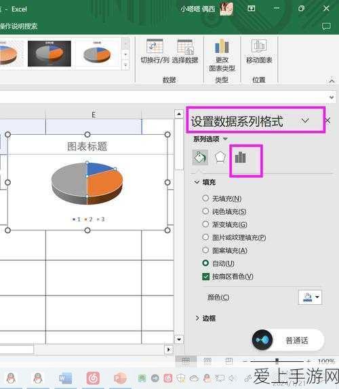Open PowerPoint from the taskbar
Screen dimensions: 339x389
point(120,378)
